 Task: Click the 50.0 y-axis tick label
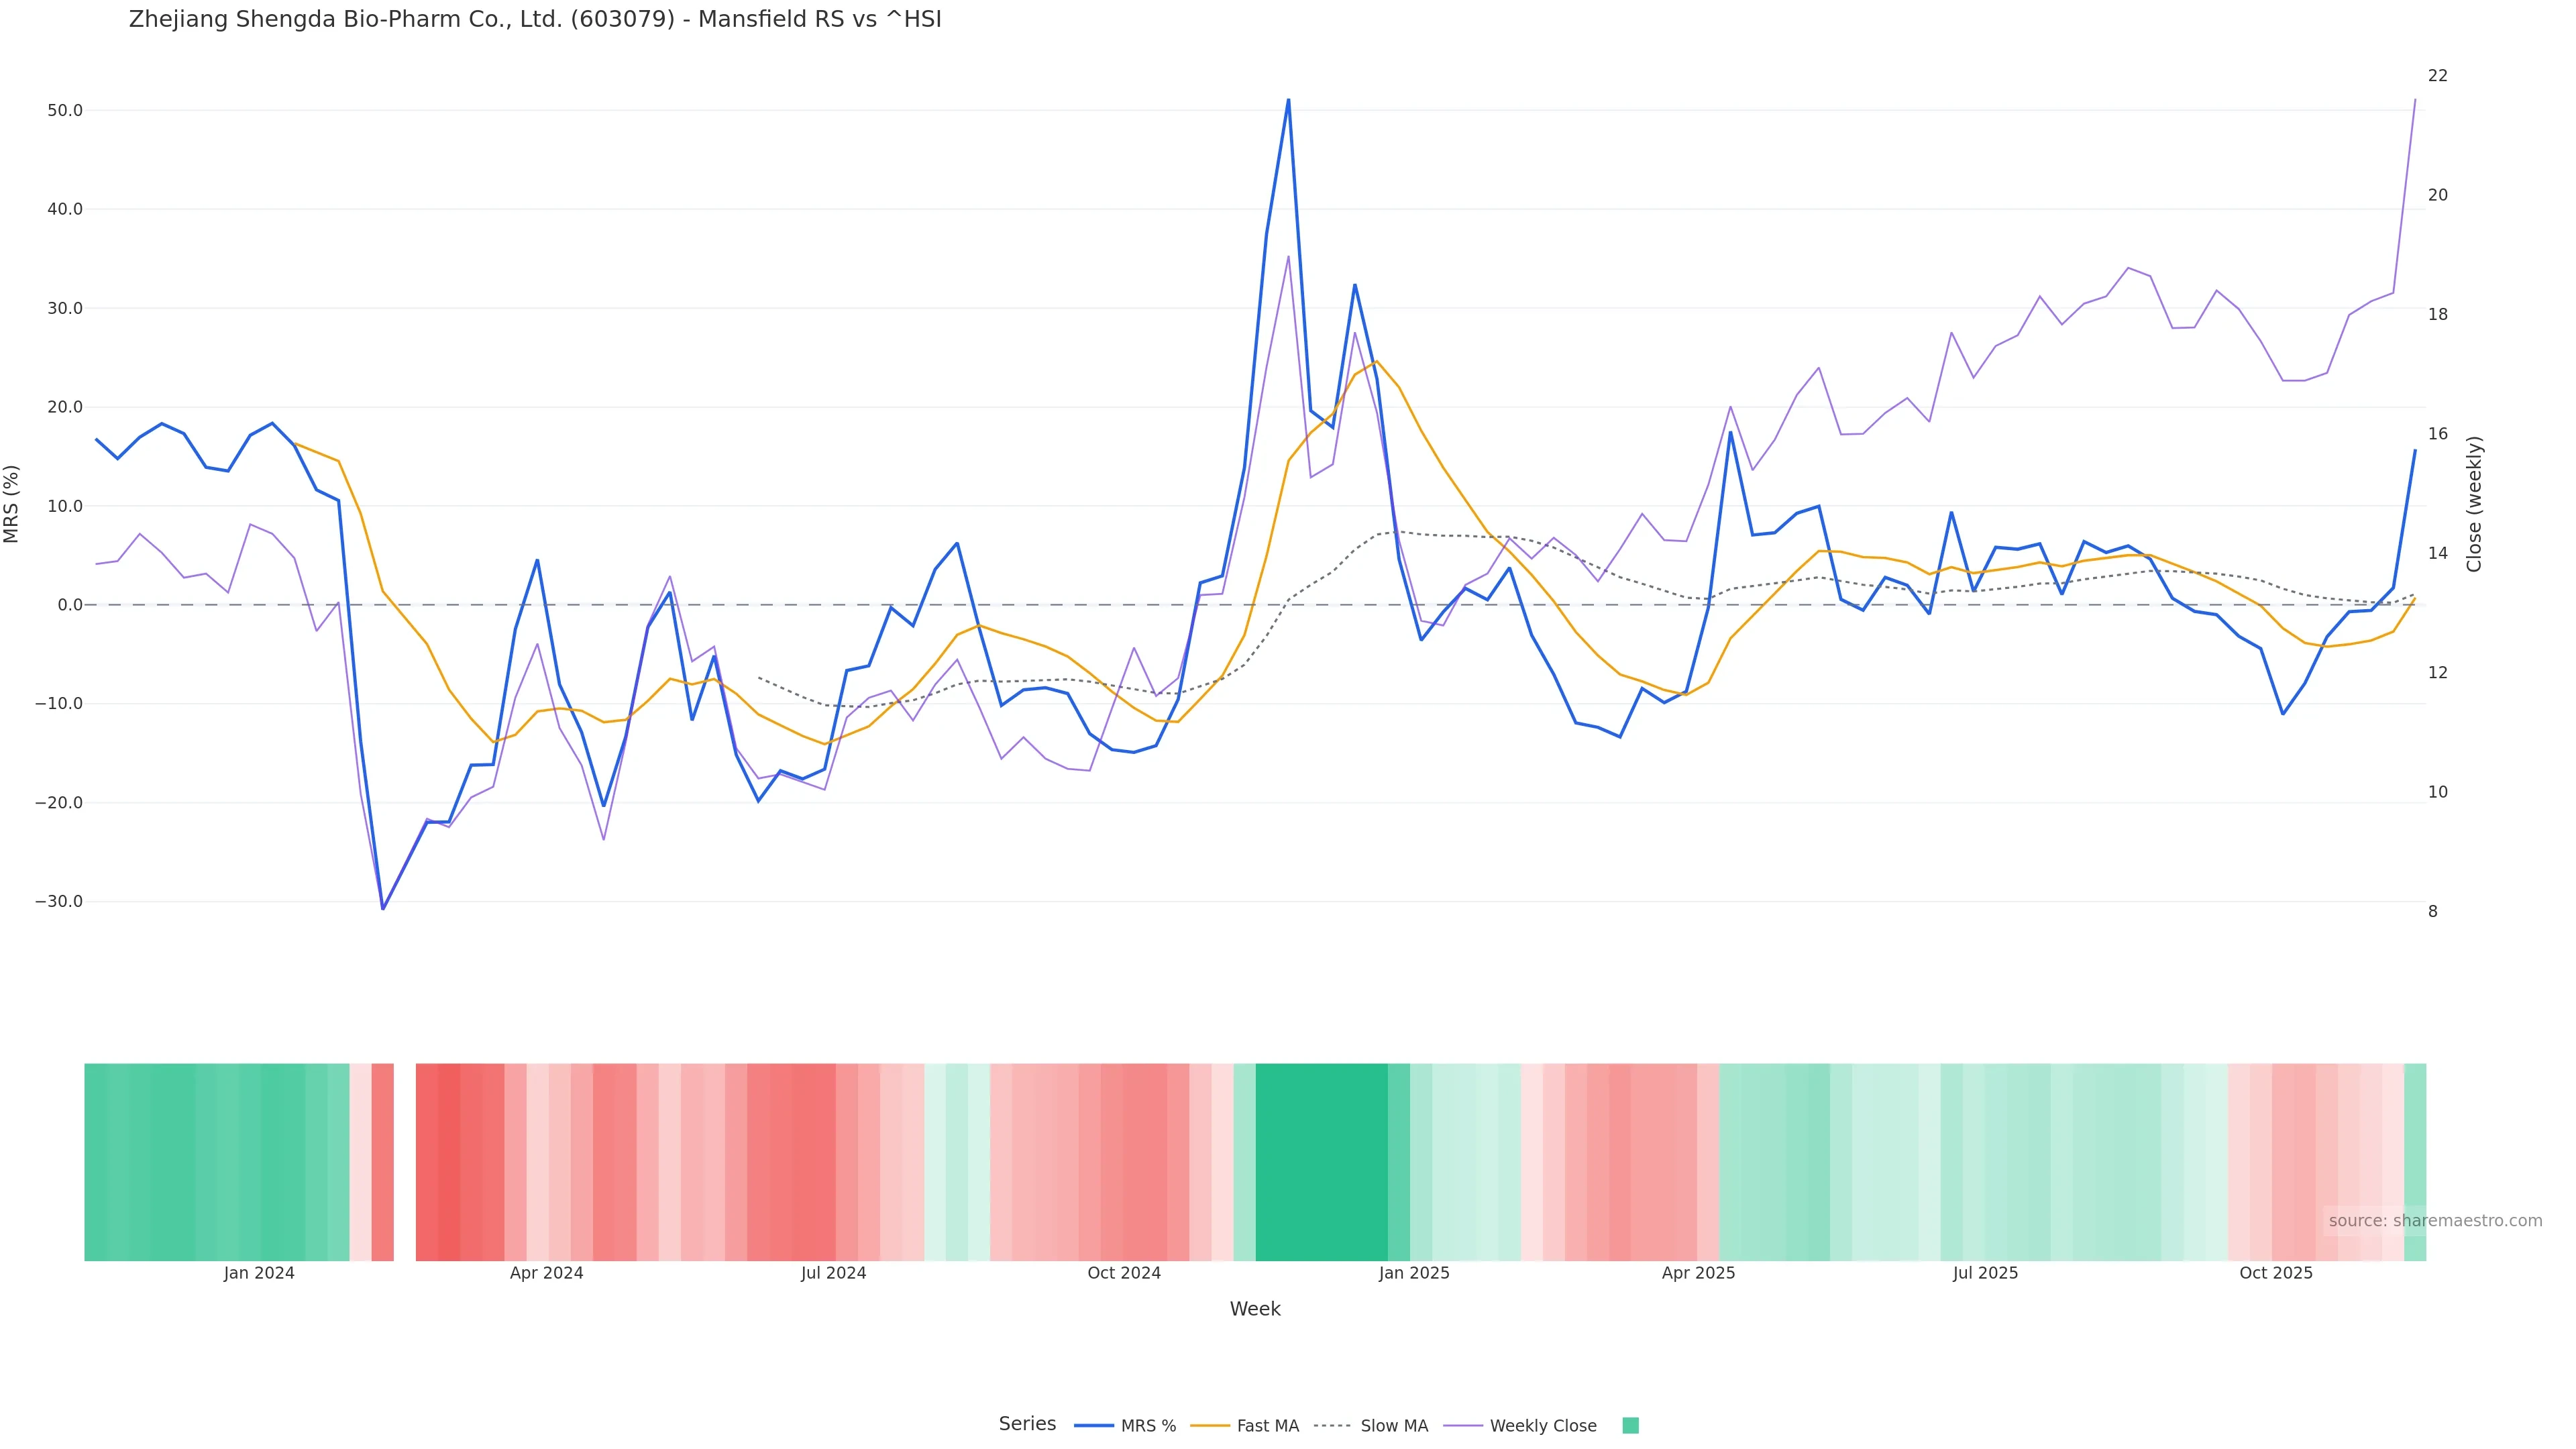click(65, 110)
